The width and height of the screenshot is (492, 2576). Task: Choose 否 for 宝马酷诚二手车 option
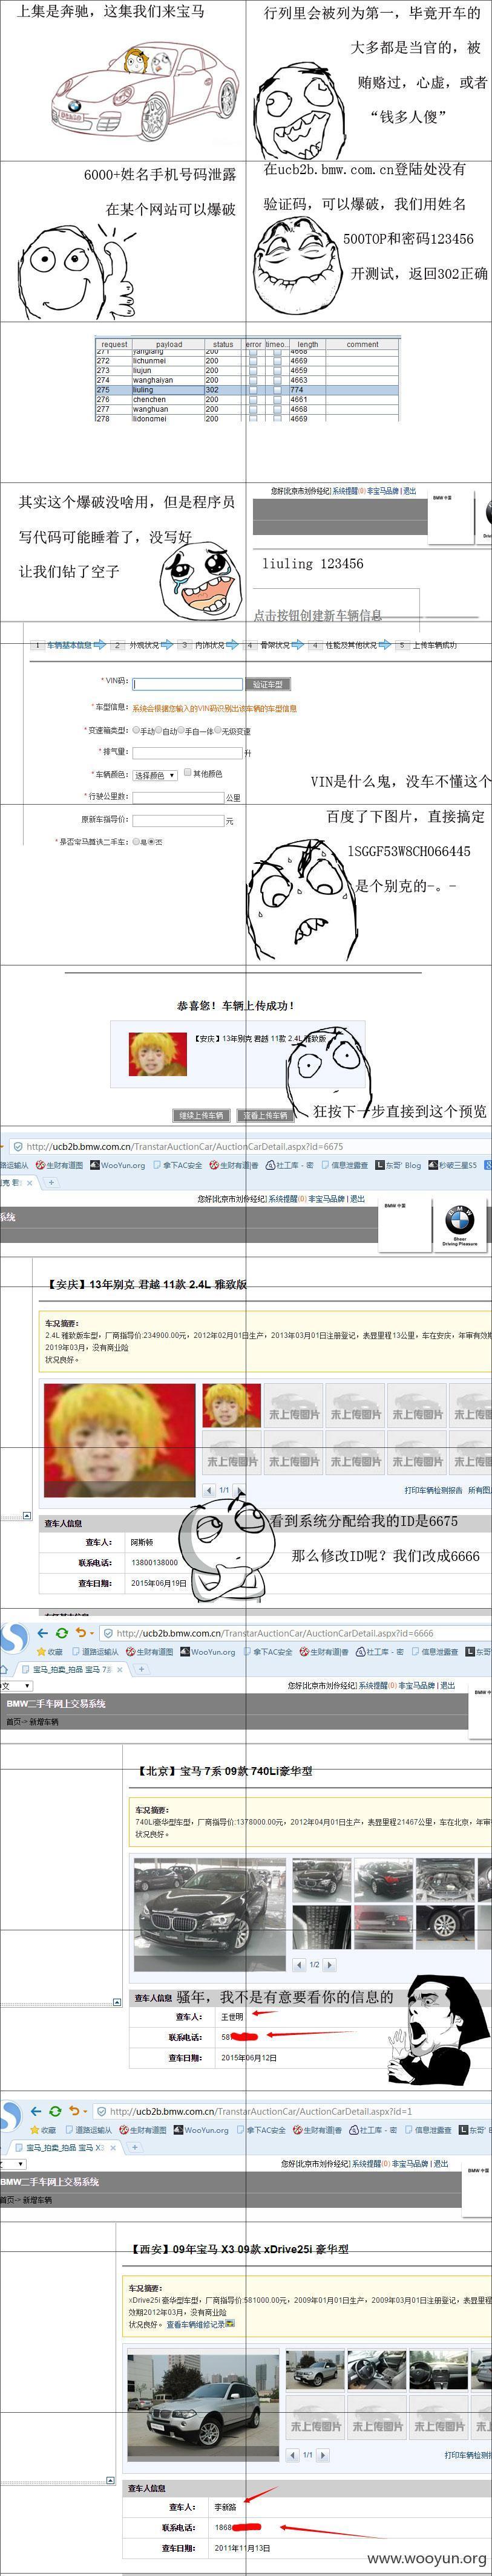152,841
